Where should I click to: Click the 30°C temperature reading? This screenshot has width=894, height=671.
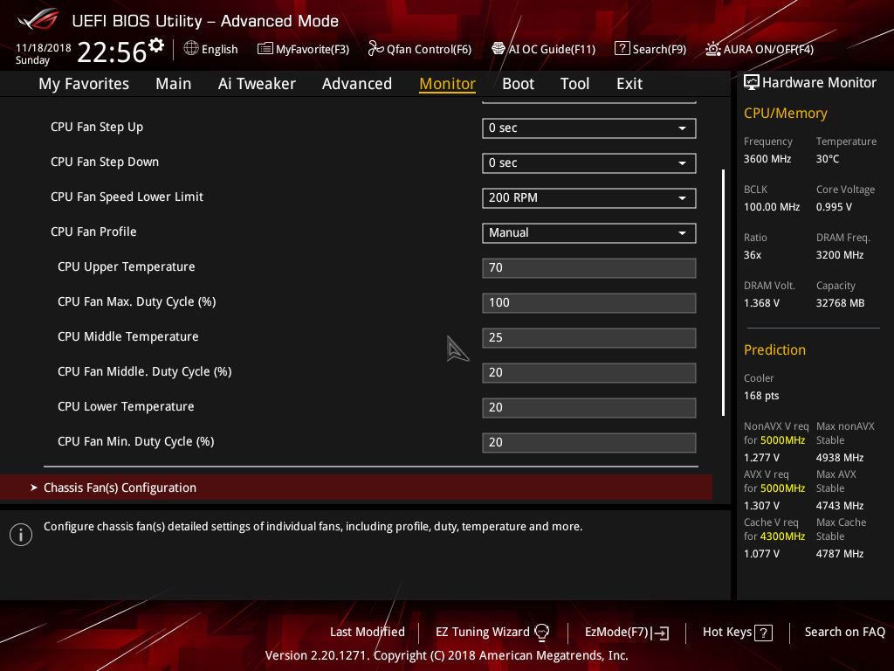828,159
